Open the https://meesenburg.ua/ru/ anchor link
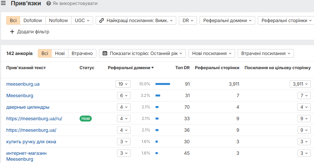 point(34,119)
